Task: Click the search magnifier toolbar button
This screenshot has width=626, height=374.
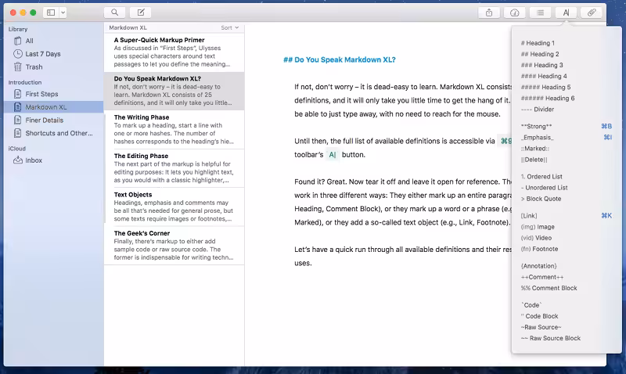Action: tap(114, 13)
